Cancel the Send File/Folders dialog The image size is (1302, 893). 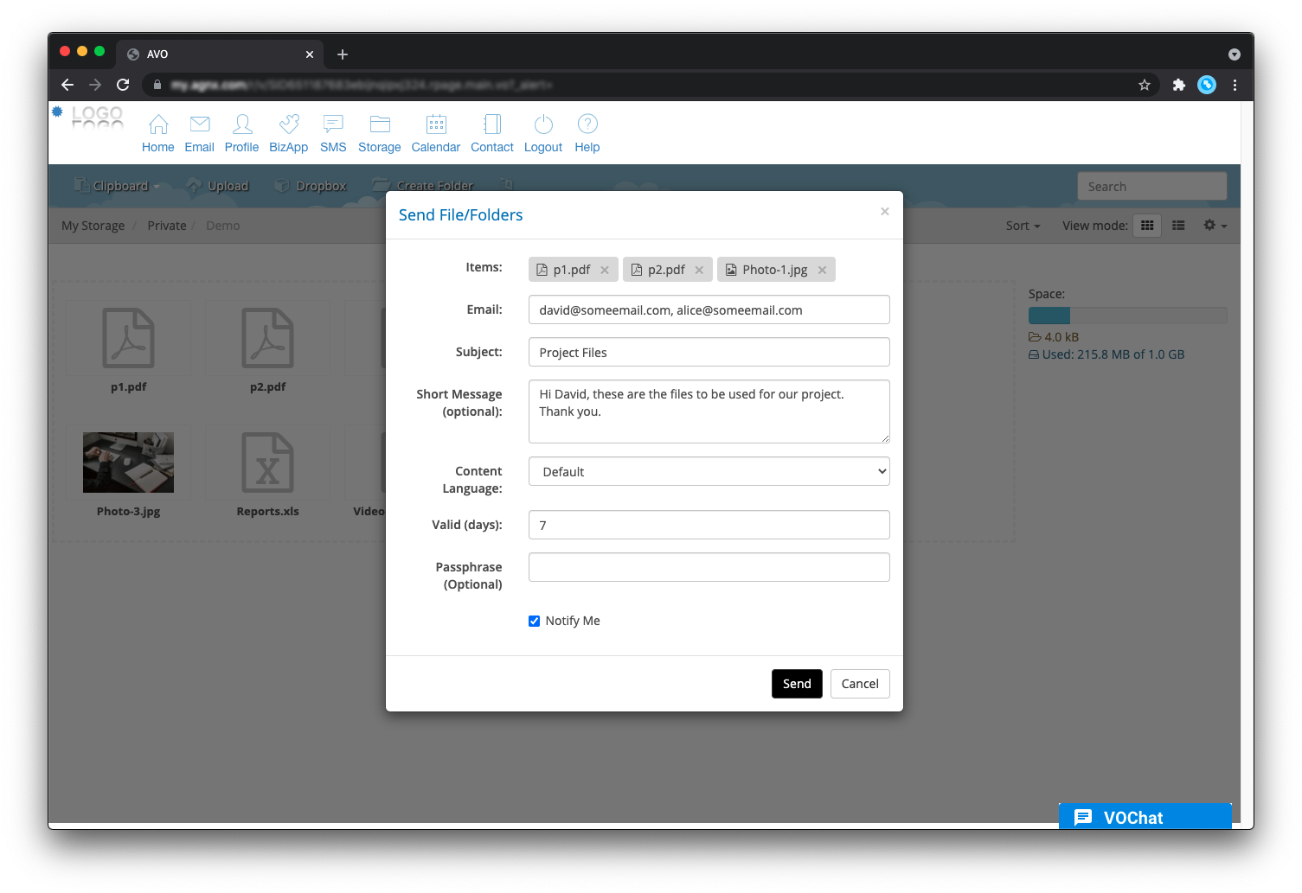860,684
